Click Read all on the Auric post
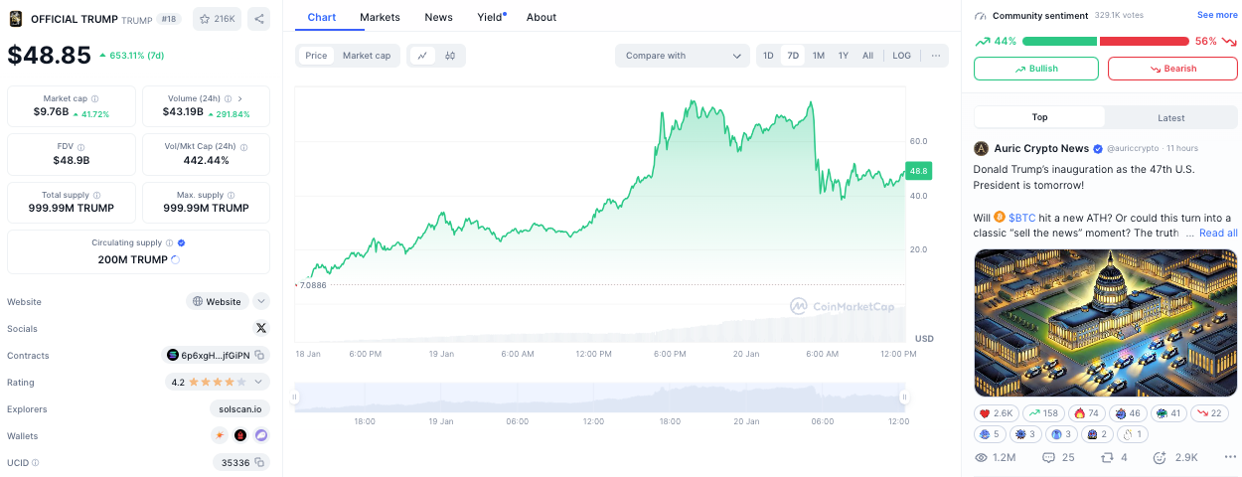Screen dimensions: 1242x477 [1218, 233]
